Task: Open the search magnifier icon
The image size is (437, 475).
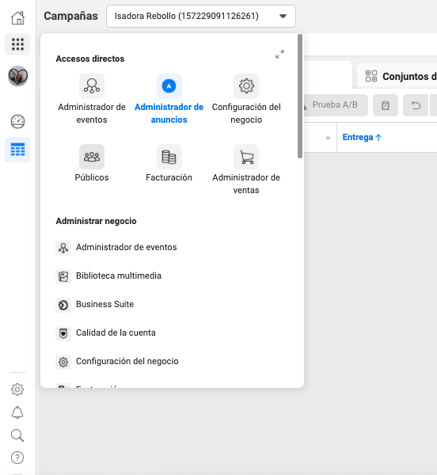Action: point(17,435)
